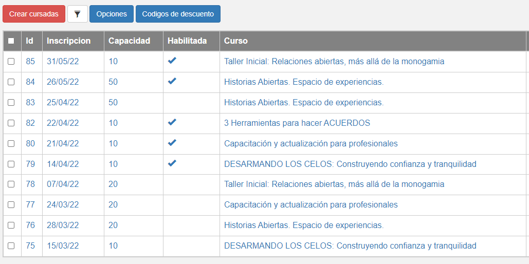
Task: Click the enabled checkmark for row 82
Action: pyautogui.click(x=172, y=122)
